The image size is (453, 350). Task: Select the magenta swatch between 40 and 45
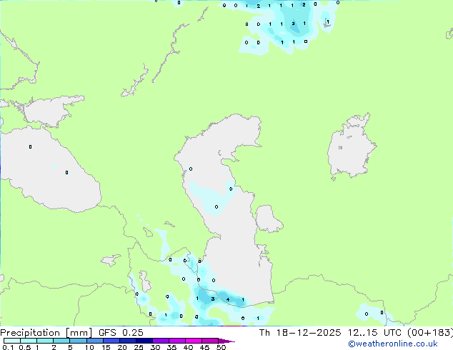194,341
